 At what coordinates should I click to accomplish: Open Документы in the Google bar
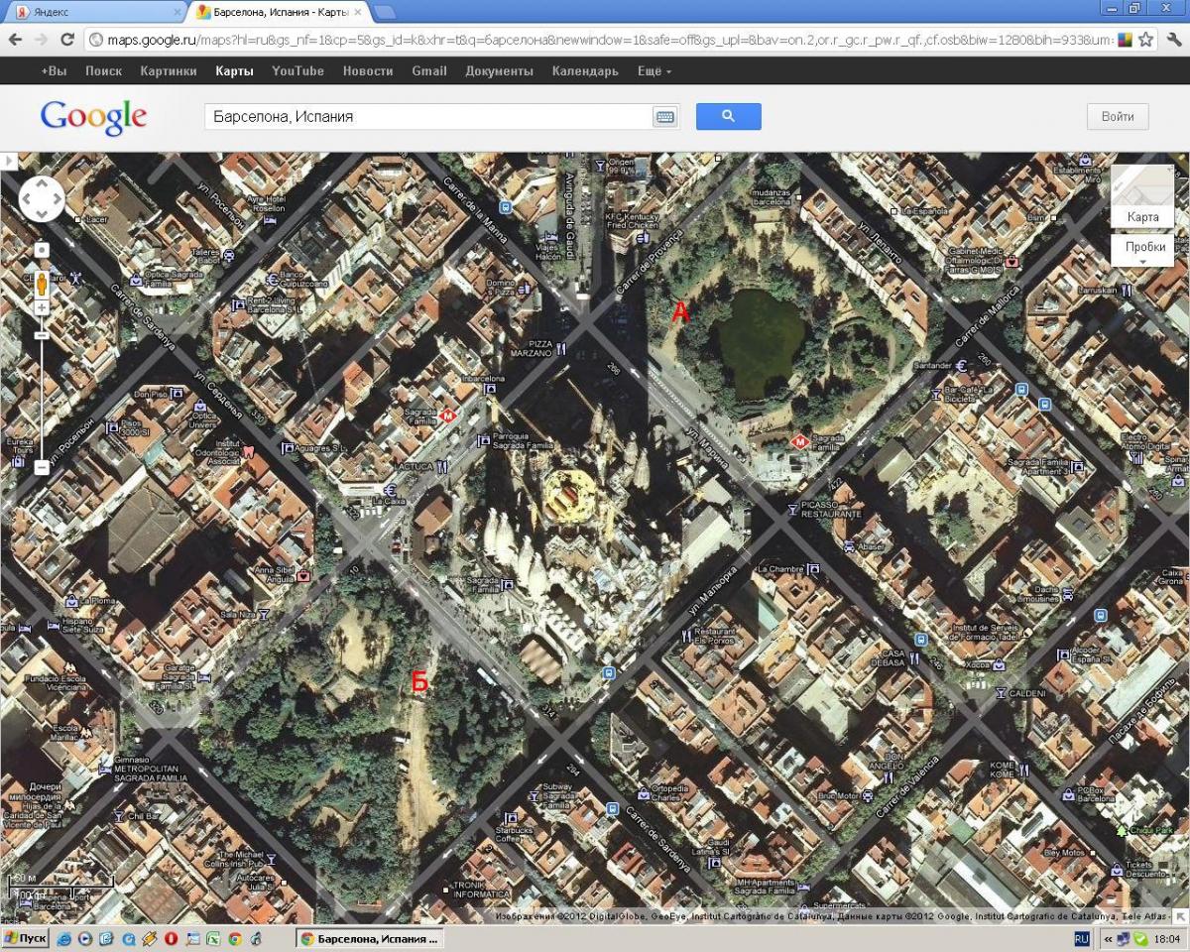coord(499,71)
